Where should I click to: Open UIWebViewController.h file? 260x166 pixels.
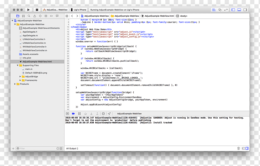click(x=34, y=39)
